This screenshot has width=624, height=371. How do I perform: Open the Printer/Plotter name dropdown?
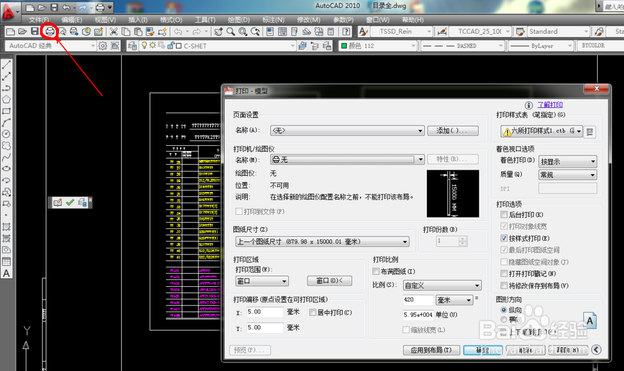[348, 160]
